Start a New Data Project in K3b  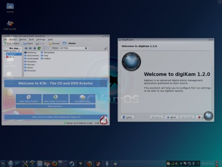[29, 99]
